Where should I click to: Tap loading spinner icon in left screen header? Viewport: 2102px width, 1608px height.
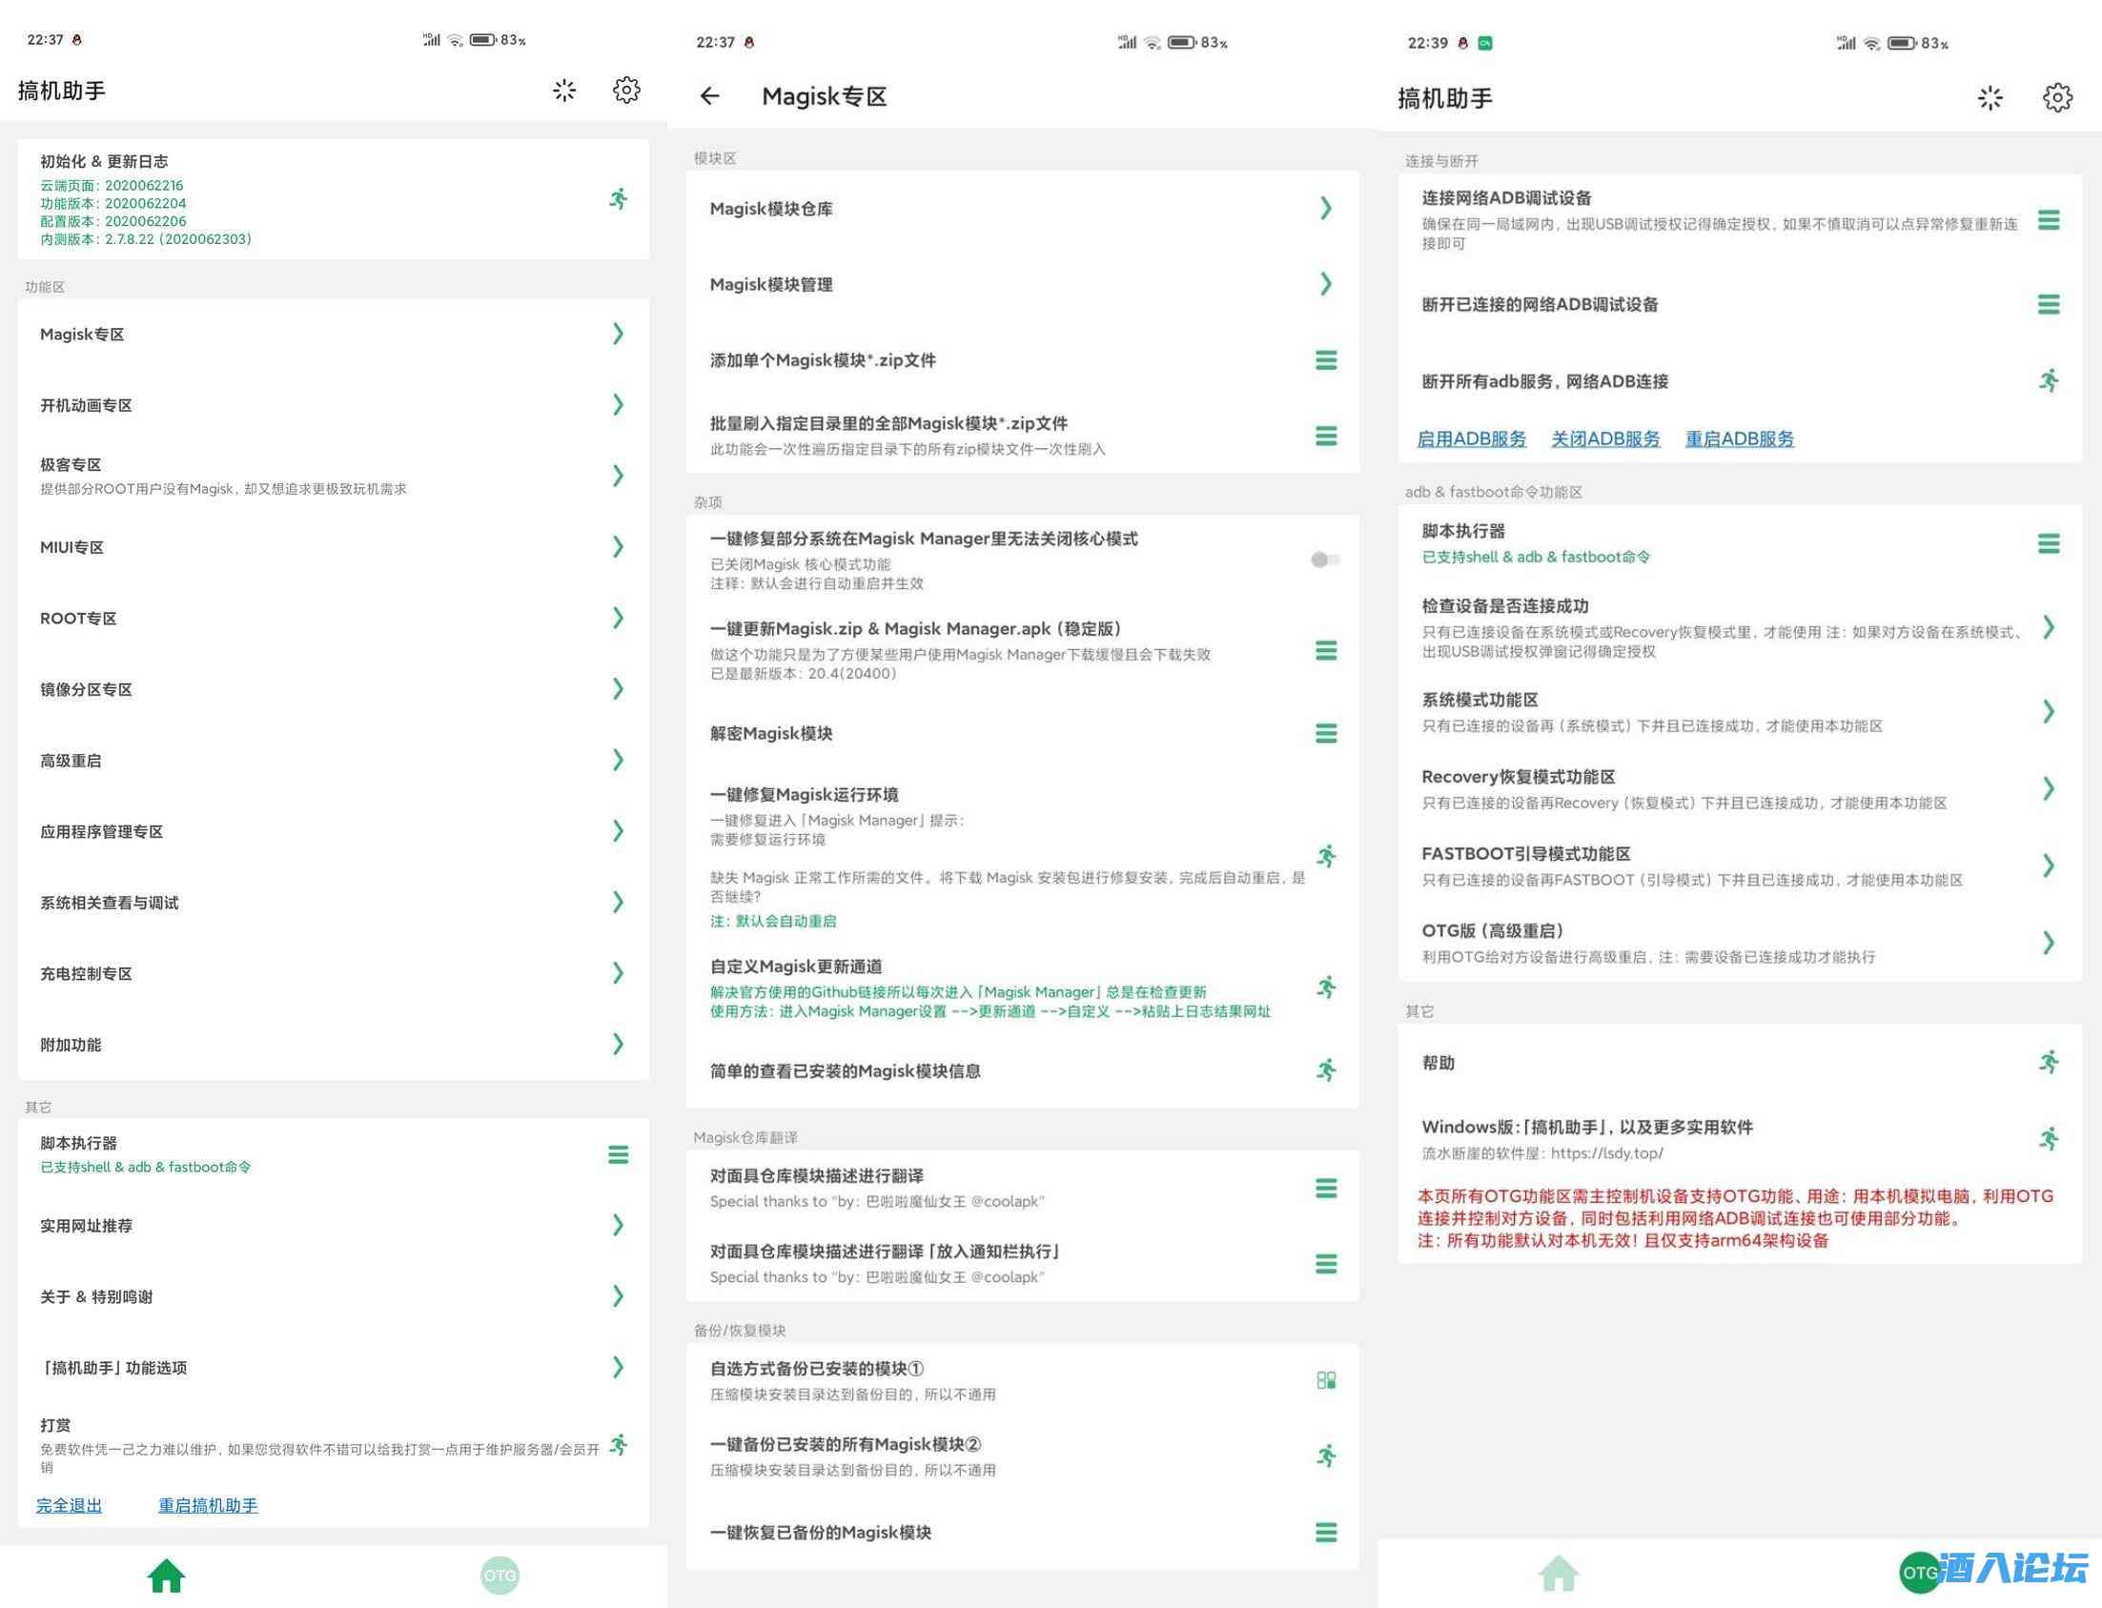(x=564, y=90)
